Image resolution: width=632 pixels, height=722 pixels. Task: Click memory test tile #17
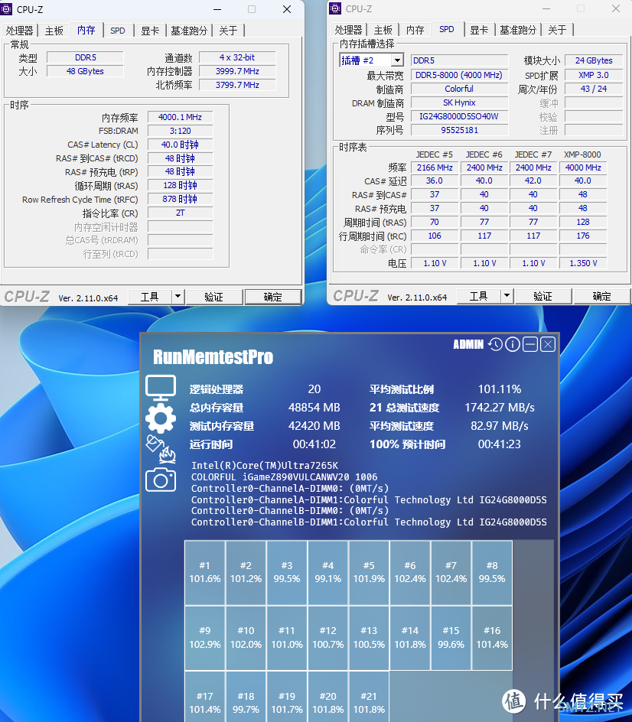pos(205,697)
